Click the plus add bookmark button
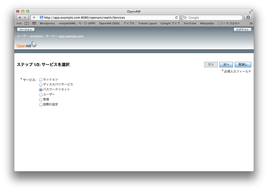 34,17
